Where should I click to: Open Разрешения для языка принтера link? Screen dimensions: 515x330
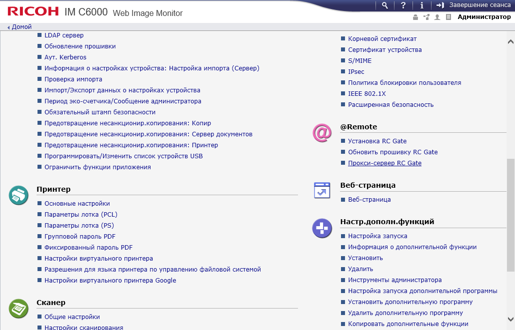pyautogui.click(x=152, y=269)
